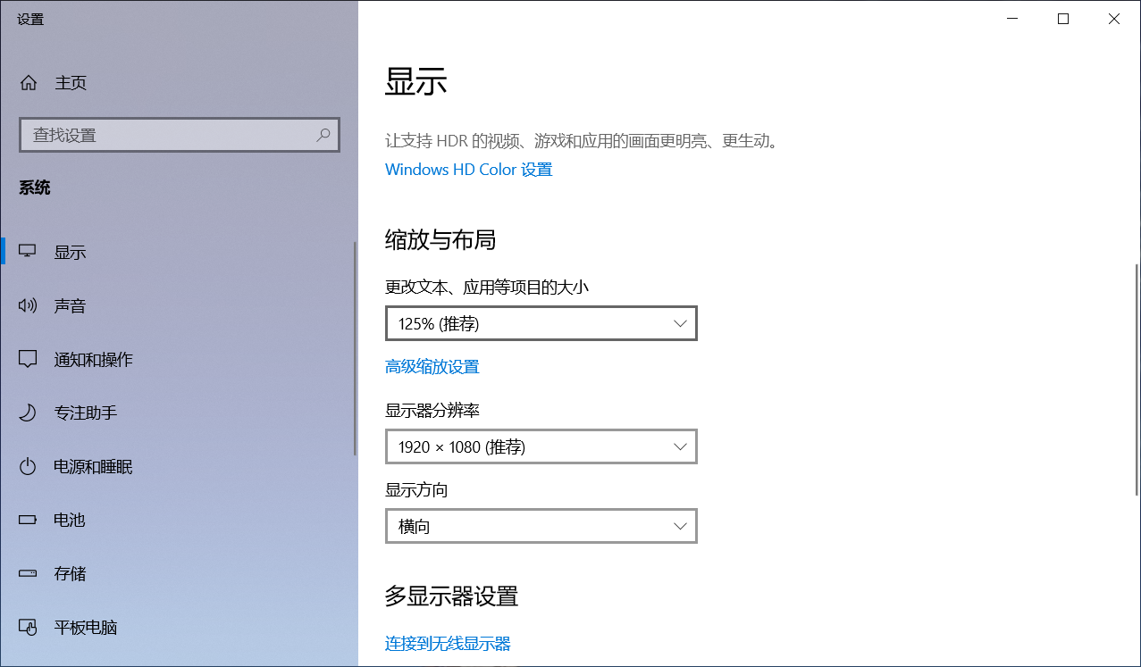This screenshot has width=1141, height=667.
Task: Click the 缩放与布局 heading text
Action: (x=440, y=239)
